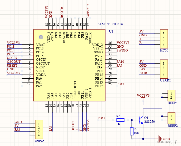Click the VBAT pin name inside U1
Image resolution: width=181 pixels, height=146 pixels.
click(40, 45)
